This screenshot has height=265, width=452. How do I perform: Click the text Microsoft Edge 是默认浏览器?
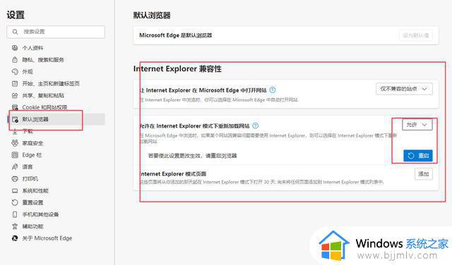tap(176, 35)
